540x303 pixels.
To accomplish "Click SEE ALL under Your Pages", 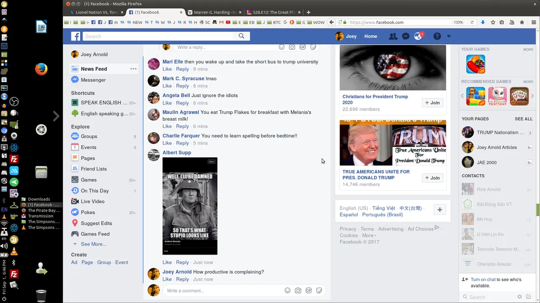I will [524, 119].
